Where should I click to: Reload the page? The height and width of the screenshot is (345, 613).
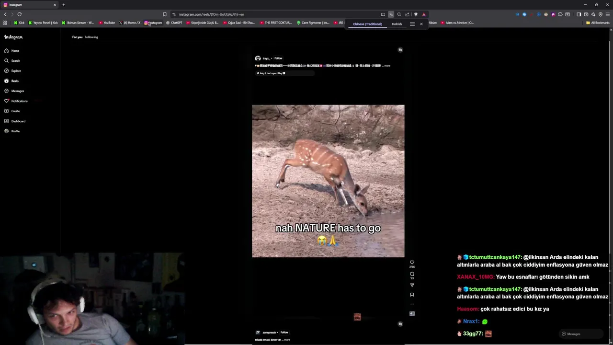(x=20, y=14)
